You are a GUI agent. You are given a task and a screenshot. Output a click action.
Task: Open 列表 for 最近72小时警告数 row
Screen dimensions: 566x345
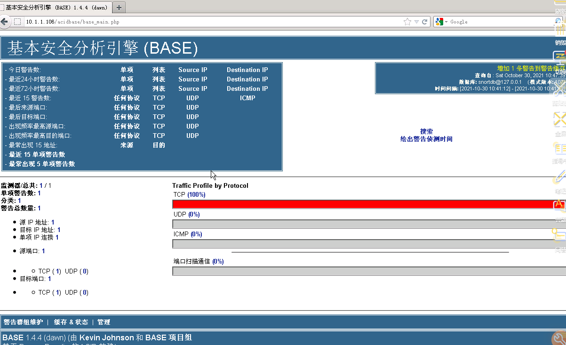(x=159, y=88)
